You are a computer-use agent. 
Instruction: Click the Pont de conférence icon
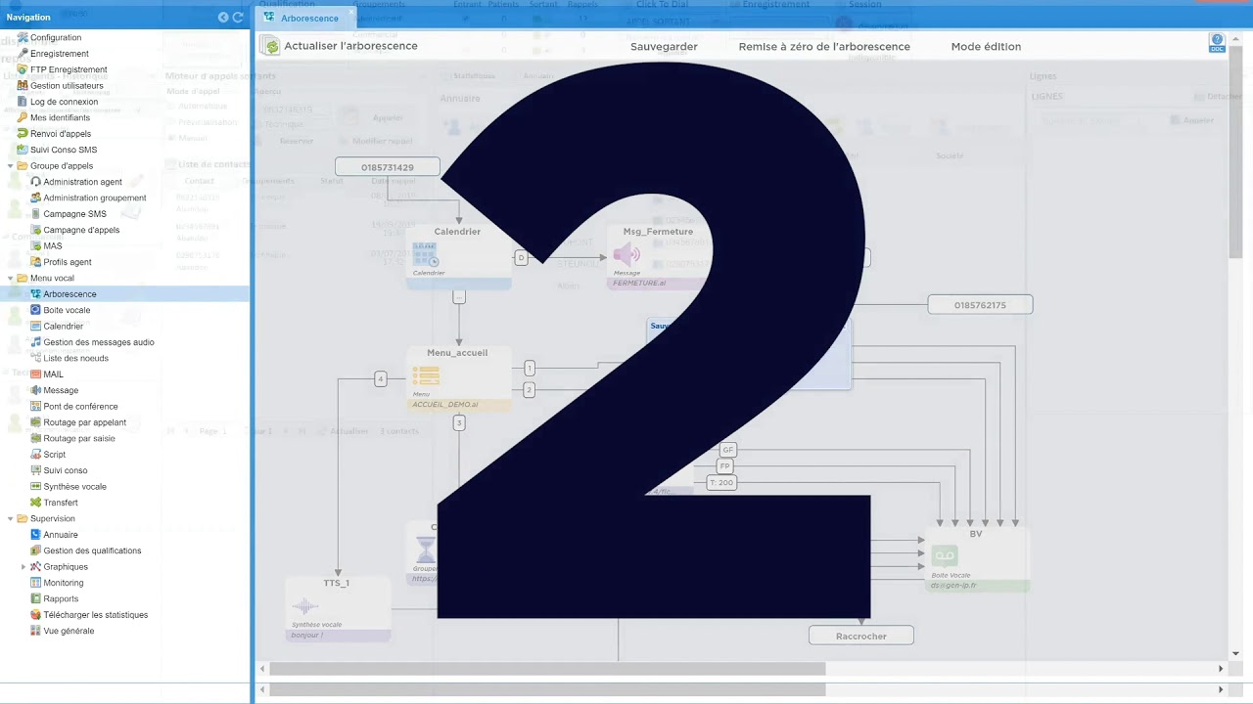click(x=35, y=406)
